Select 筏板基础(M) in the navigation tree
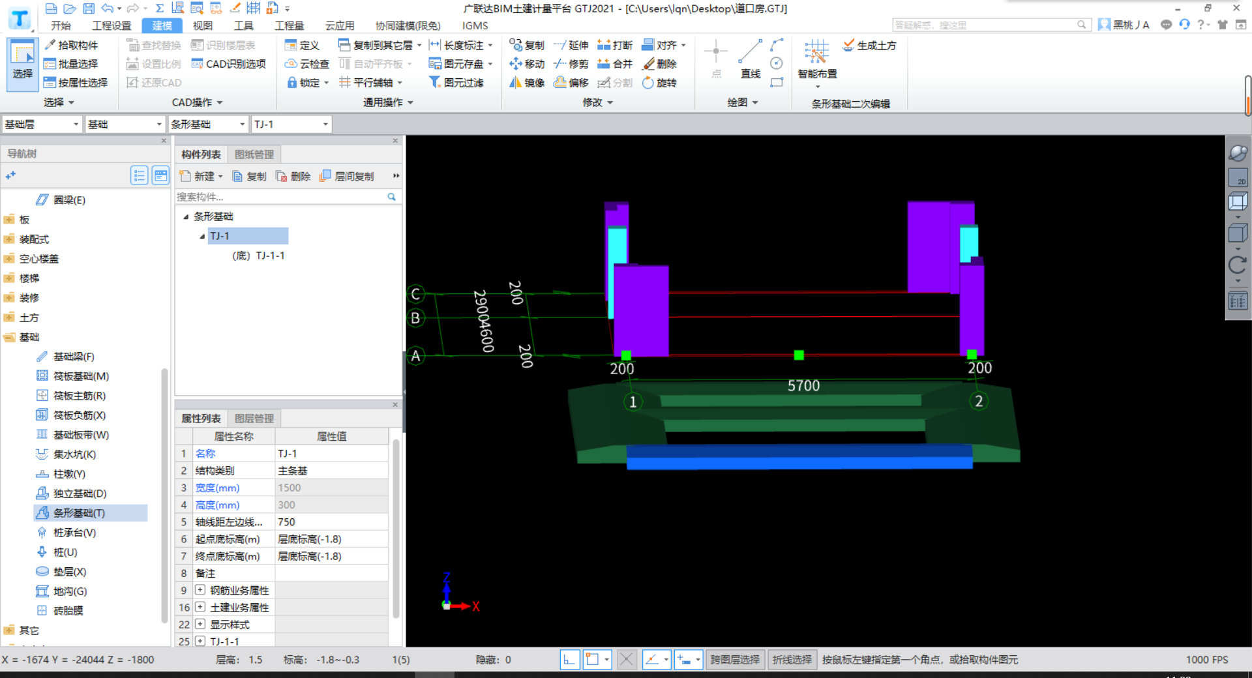1252x678 pixels. tap(81, 376)
